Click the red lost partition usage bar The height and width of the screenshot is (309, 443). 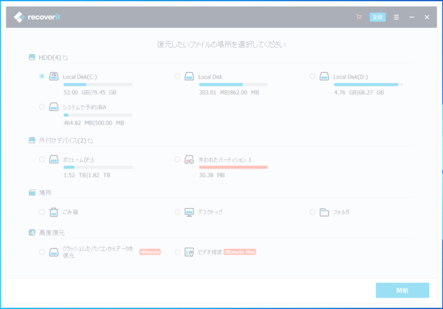pos(233,167)
